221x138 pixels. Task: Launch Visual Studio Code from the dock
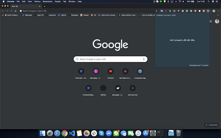pyautogui.click(x=72, y=133)
